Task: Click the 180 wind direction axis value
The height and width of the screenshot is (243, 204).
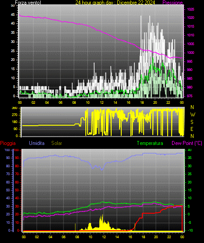Action: (x=14, y=122)
